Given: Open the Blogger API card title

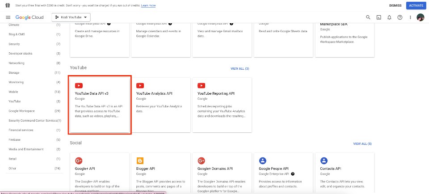Looking at the screenshot, I should (x=146, y=169).
